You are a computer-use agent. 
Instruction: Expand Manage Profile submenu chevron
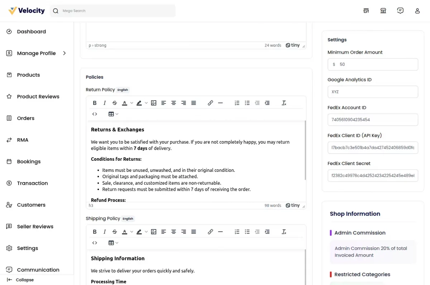point(64,53)
